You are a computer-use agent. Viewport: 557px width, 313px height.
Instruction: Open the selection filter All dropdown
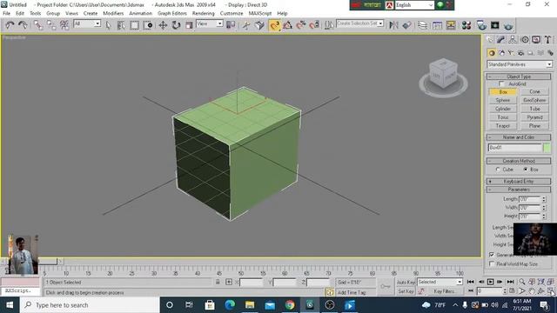pyautogui.click(x=87, y=23)
